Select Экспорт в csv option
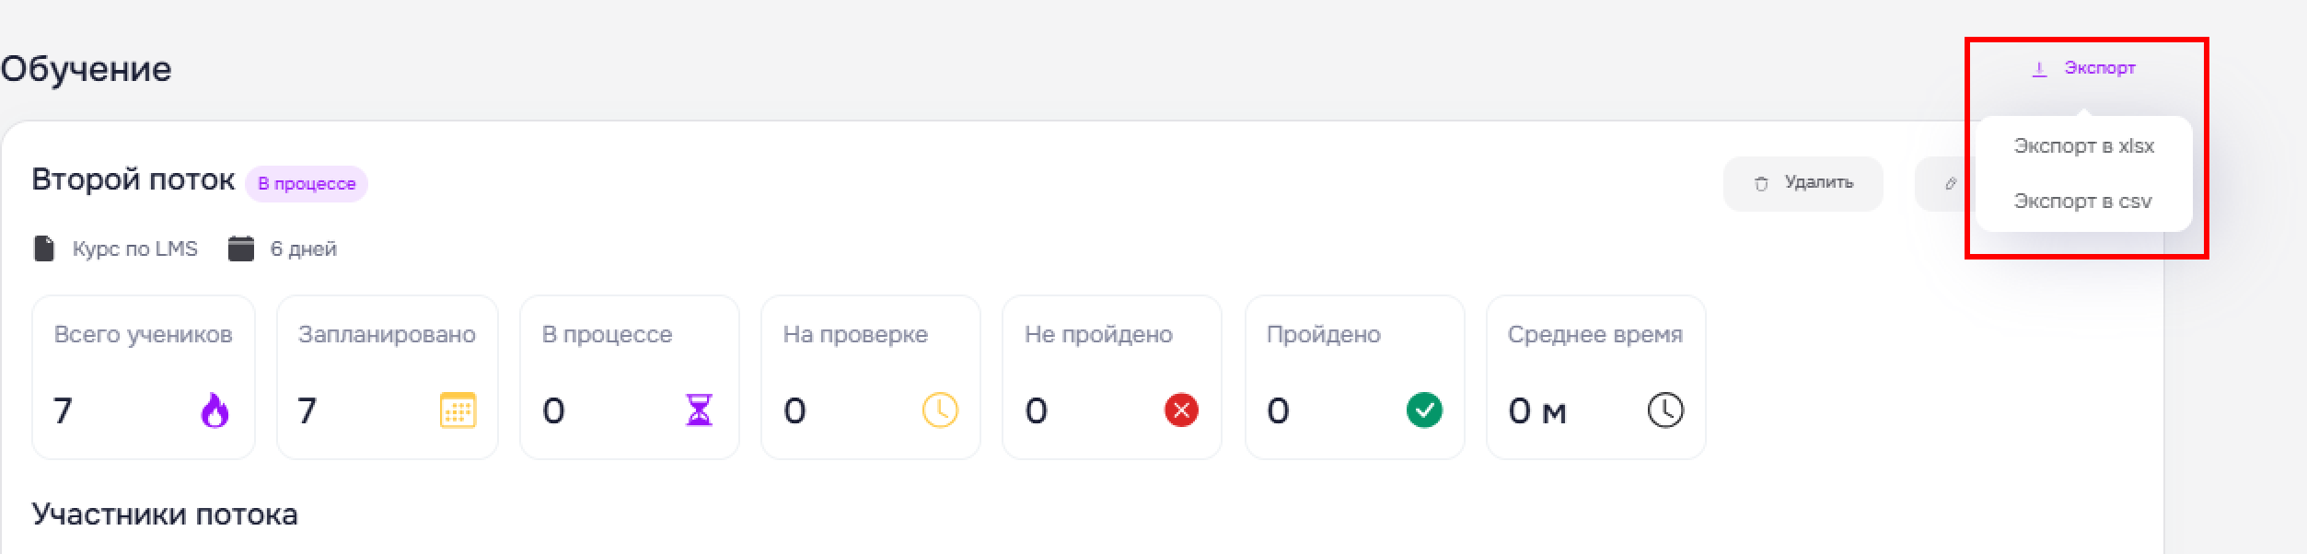 pos(2084,202)
